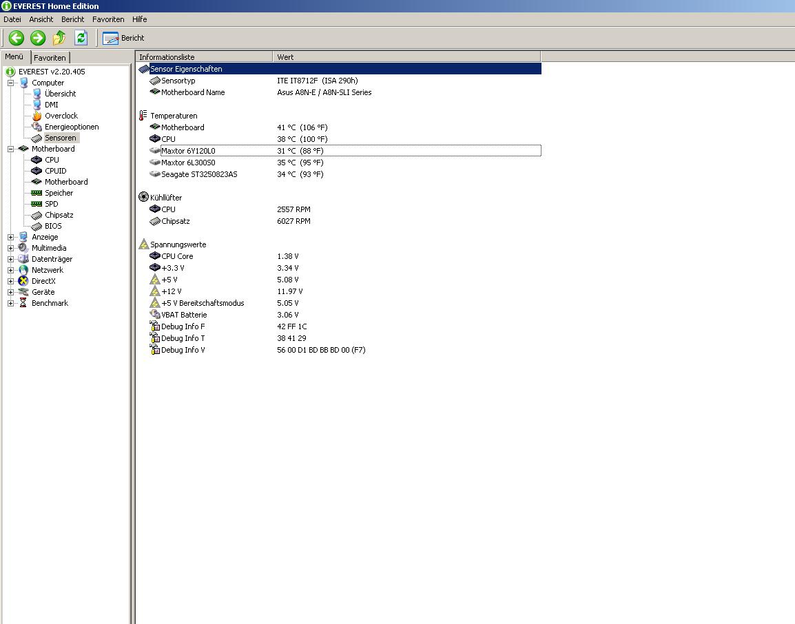Image resolution: width=795 pixels, height=624 pixels.
Task: Select the Overclock flame icon entry
Action: point(37,116)
